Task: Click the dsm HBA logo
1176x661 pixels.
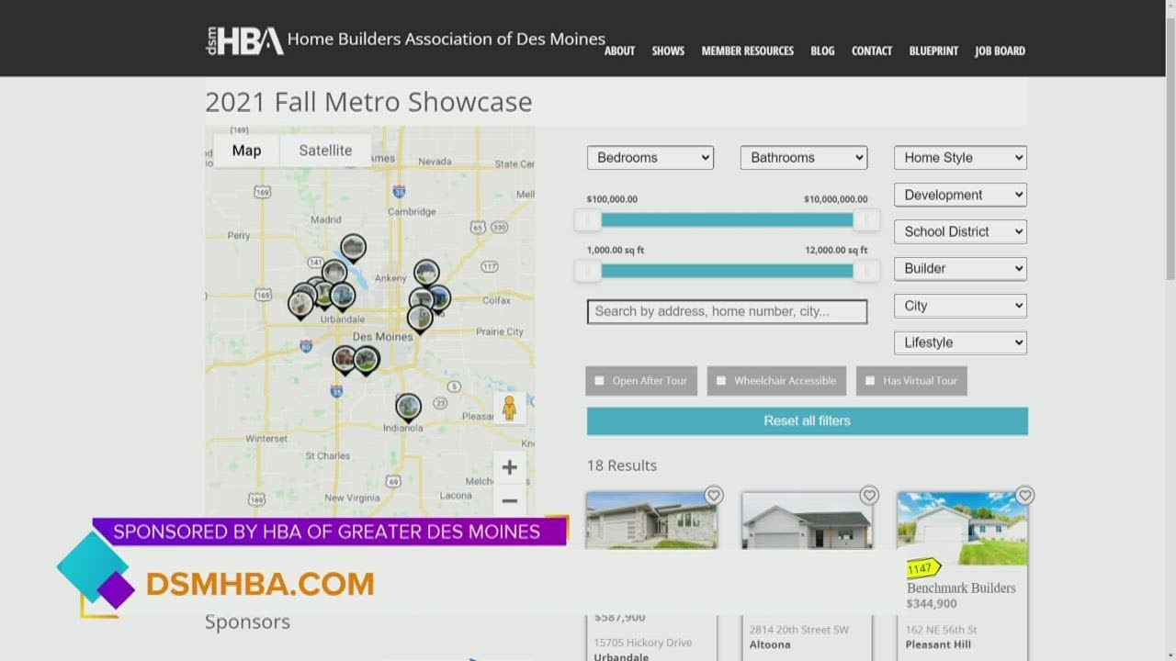Action: [x=244, y=41]
